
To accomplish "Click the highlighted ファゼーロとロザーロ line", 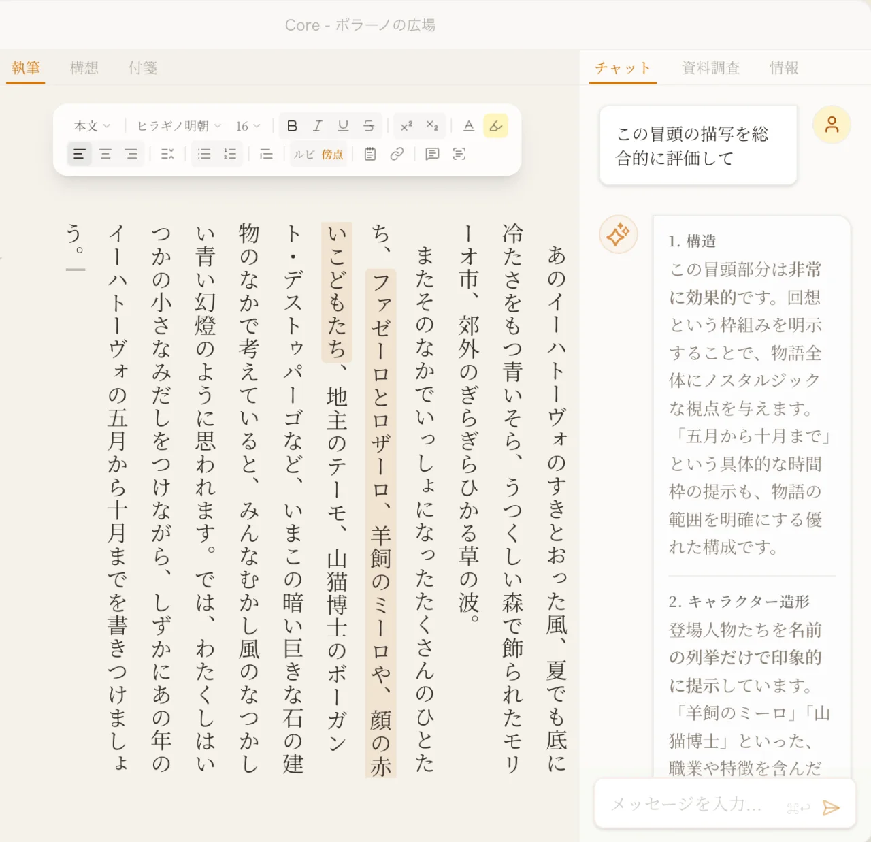I will point(381,523).
